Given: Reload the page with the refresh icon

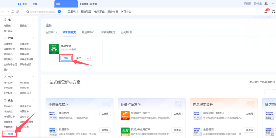Looking at the screenshot, I should [13, 12].
